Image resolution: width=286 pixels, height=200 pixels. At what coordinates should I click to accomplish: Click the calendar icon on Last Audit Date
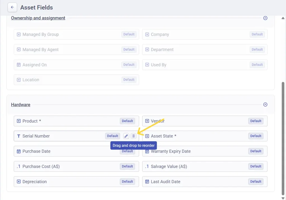tap(147, 181)
